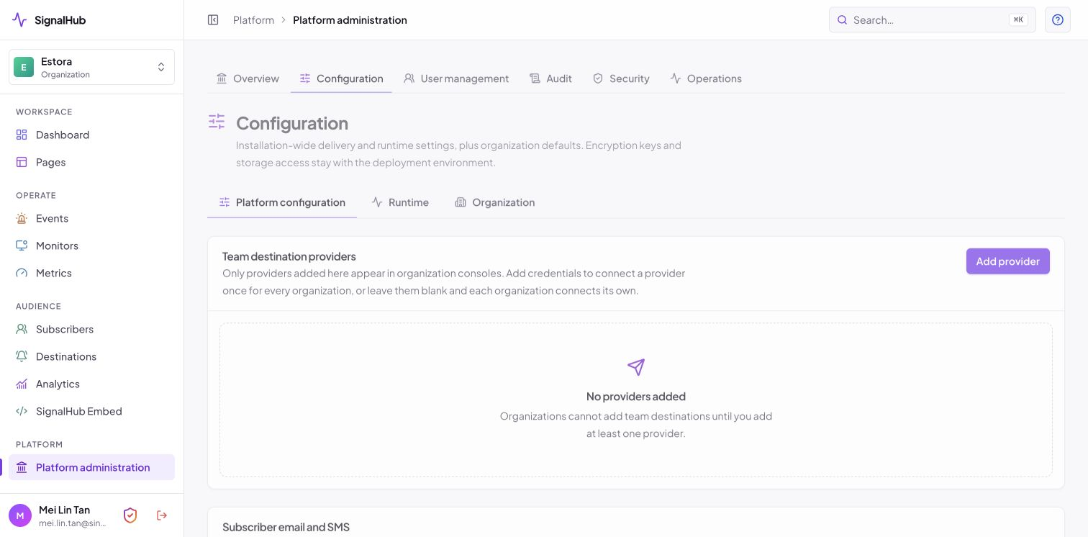1088x537 pixels.
Task: Click the Analytics chart icon
Action: 22,384
